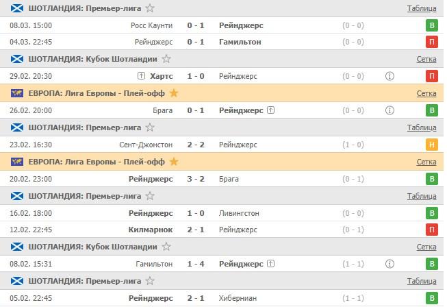Star Премьер-лига header above Сент-Джонстон match
The width and height of the screenshot is (447, 307).
pos(151,127)
